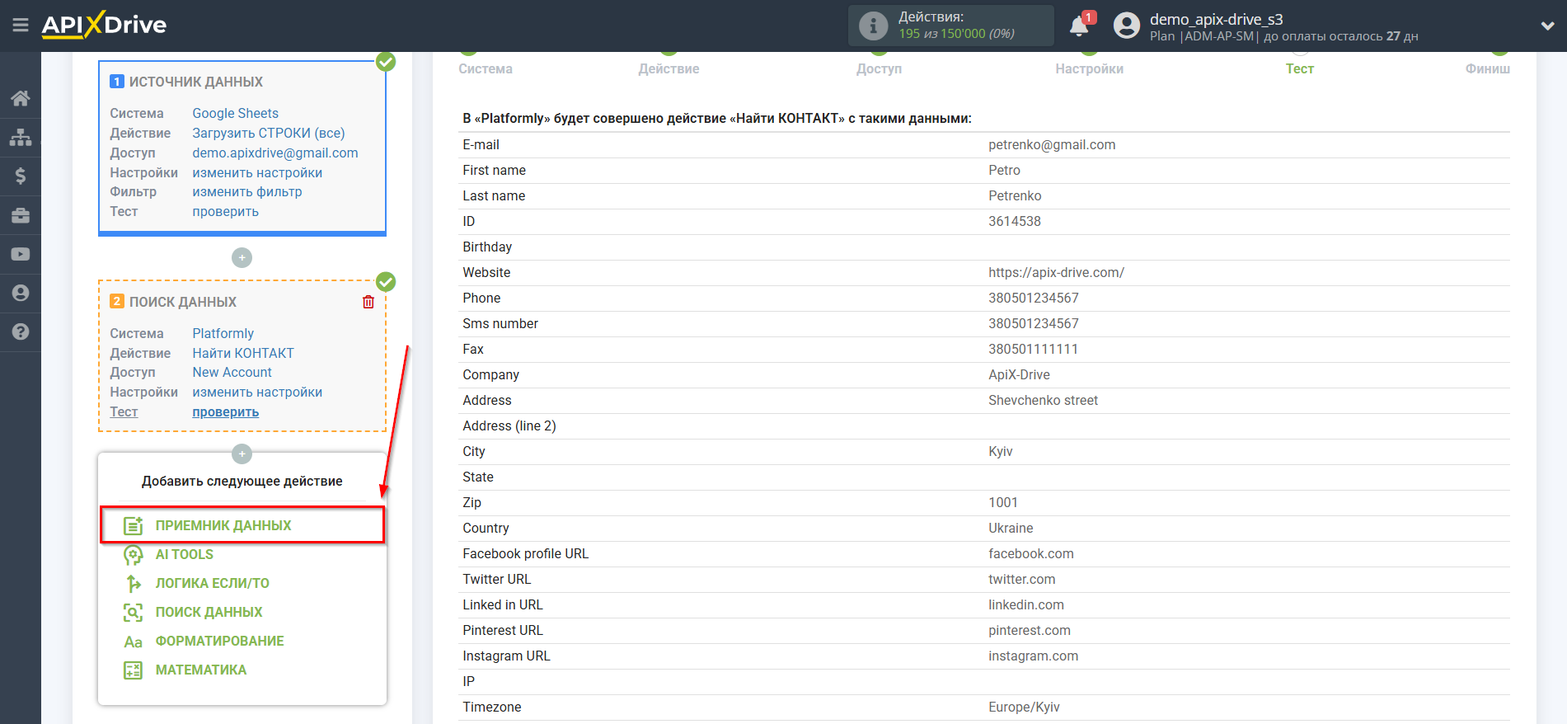1567x724 pixels.
Task: Select ФОРМАТИРОВАНИЕ action
Action: point(220,641)
